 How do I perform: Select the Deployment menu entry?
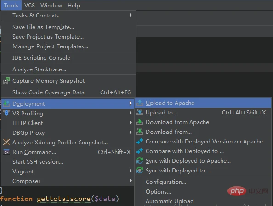tap(68, 103)
